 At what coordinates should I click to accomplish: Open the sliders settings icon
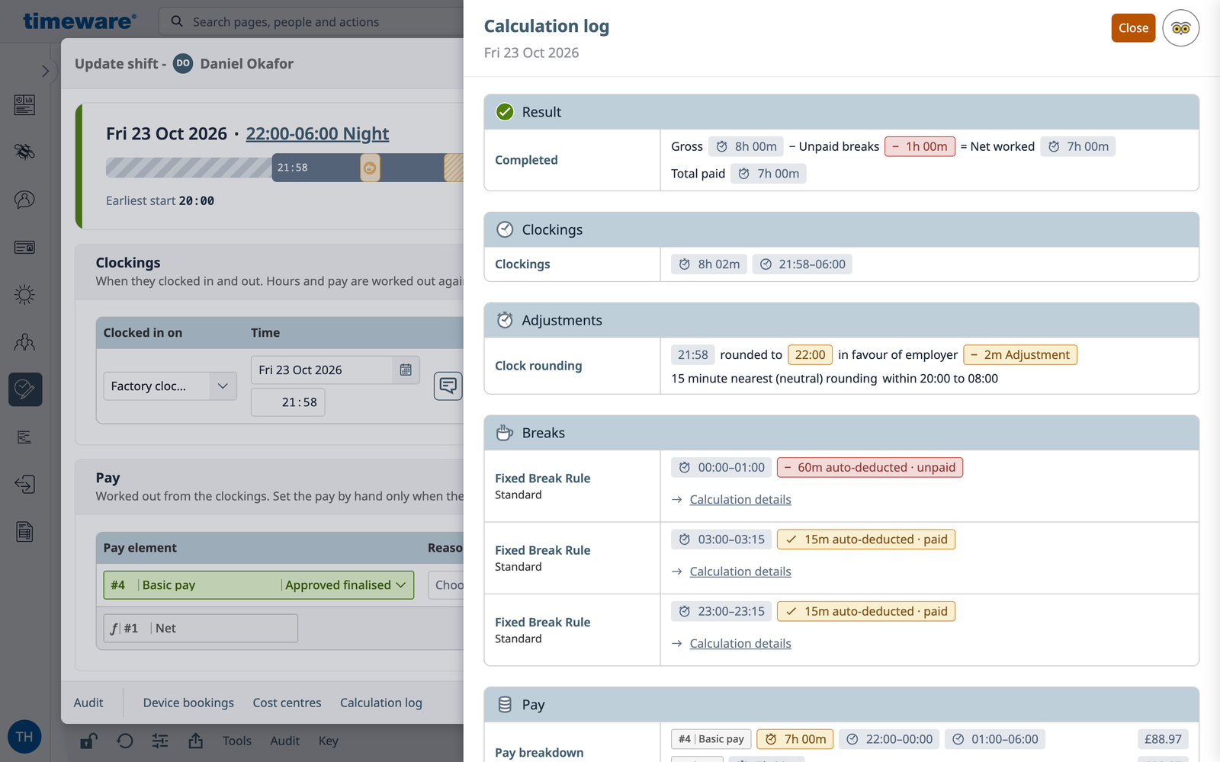[x=160, y=741]
